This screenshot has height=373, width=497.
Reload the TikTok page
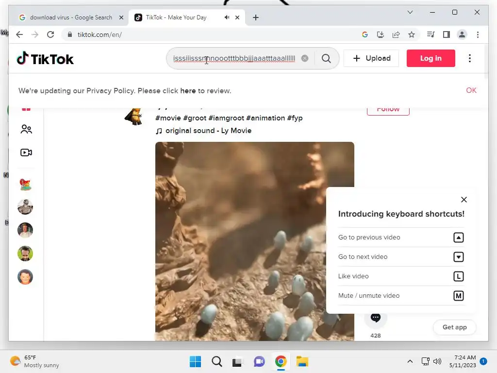[x=50, y=34]
